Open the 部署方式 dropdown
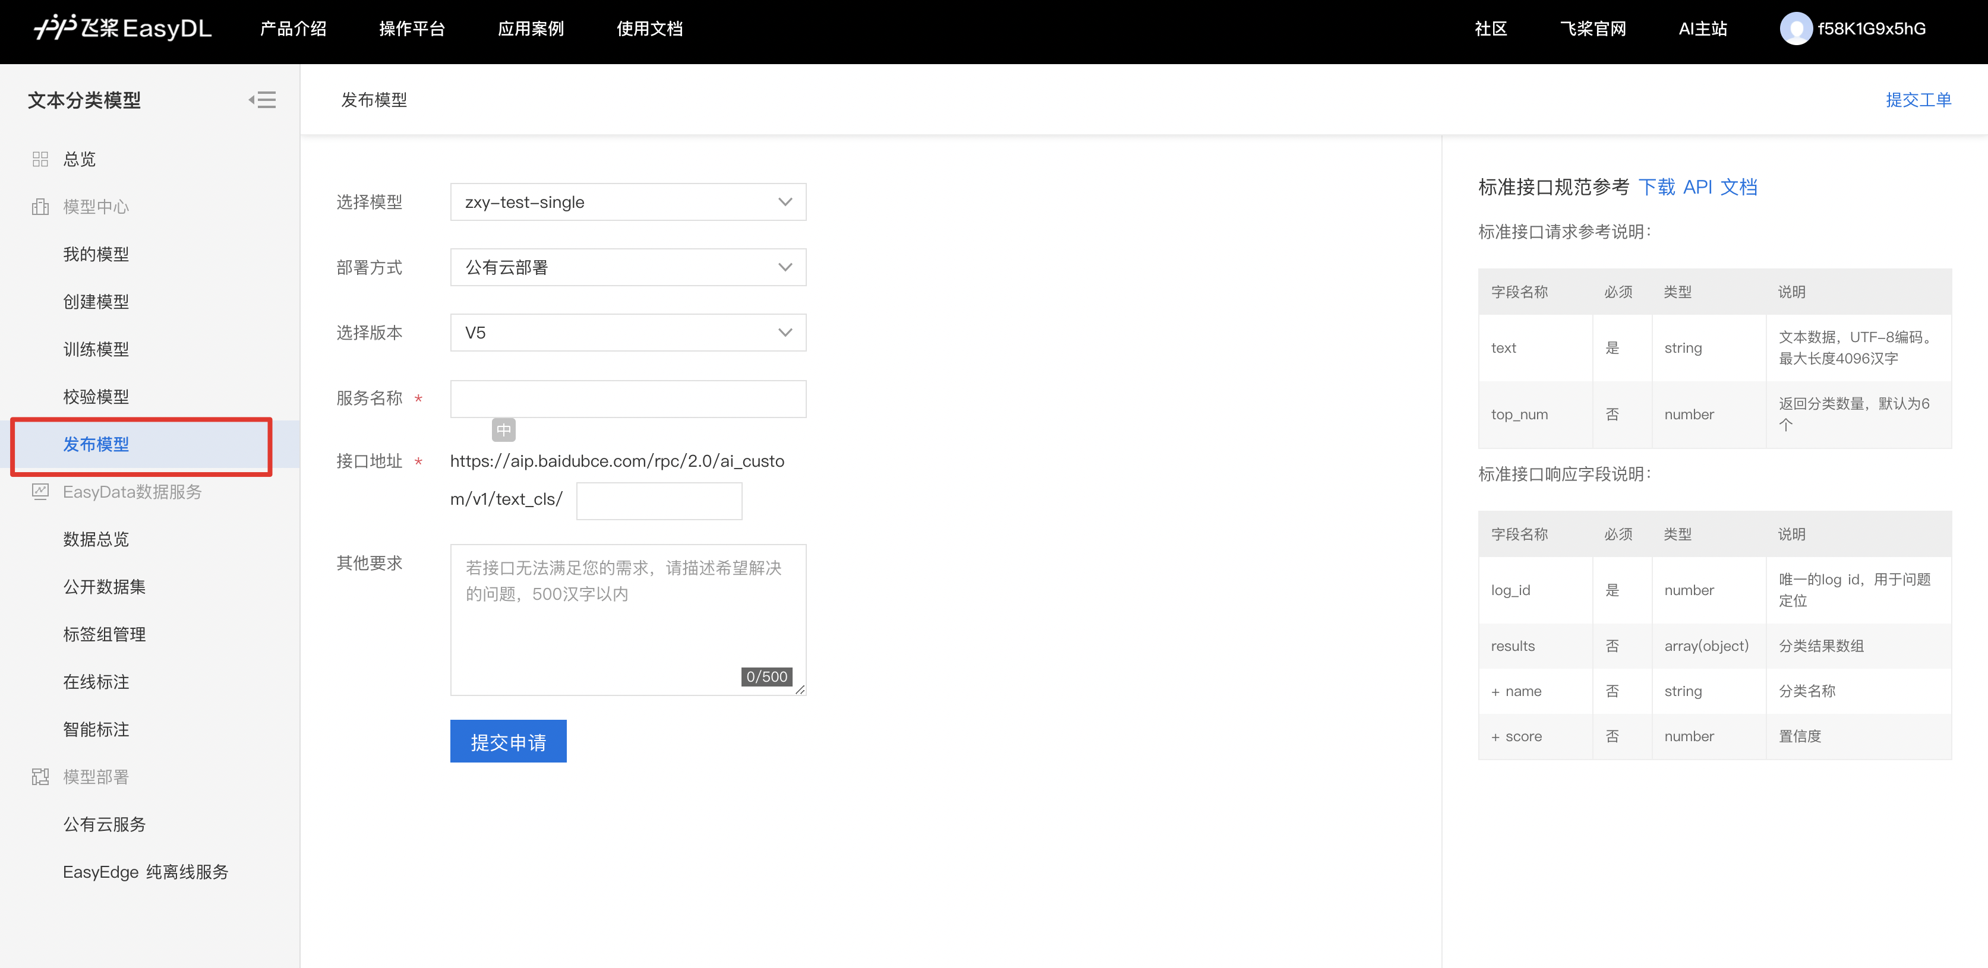The width and height of the screenshot is (1988, 968). pyautogui.click(x=628, y=268)
